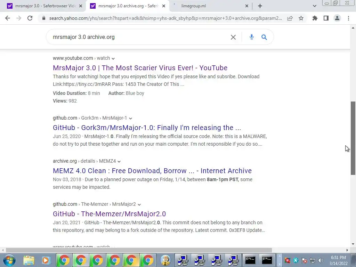
Task: Reload the current search page
Action: click(x=30, y=18)
